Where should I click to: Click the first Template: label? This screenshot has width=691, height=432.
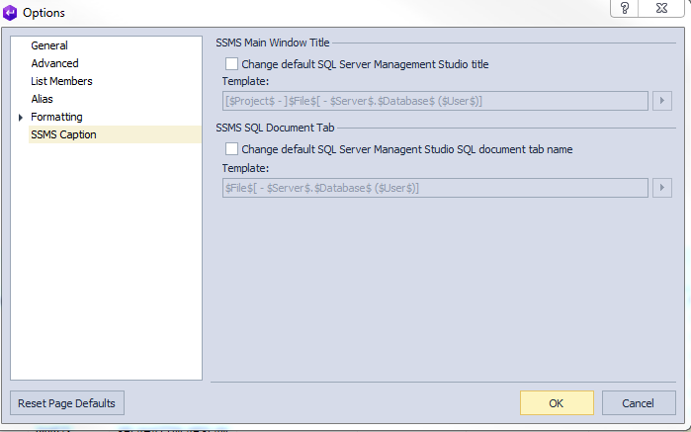(245, 81)
